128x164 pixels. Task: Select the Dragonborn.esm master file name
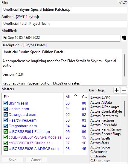pyautogui.click(x=23, y=126)
